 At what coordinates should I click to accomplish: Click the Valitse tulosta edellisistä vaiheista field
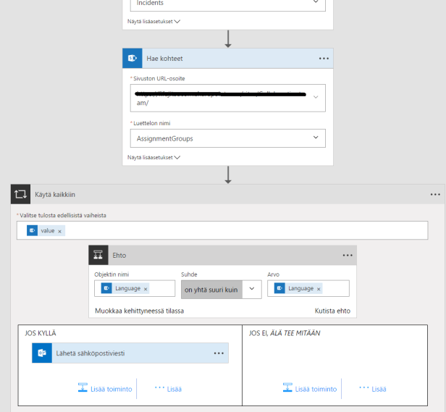coord(222,230)
